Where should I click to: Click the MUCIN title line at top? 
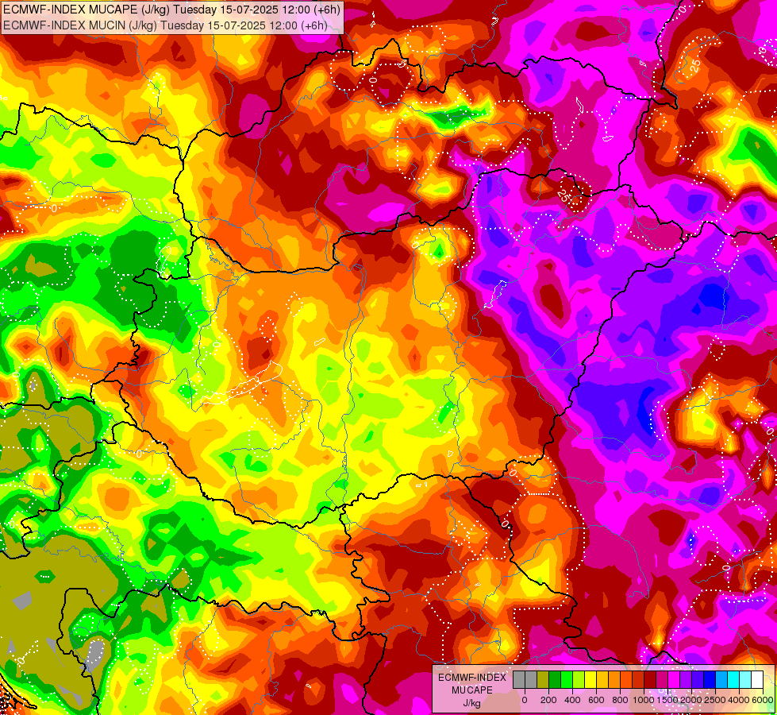[166, 25]
